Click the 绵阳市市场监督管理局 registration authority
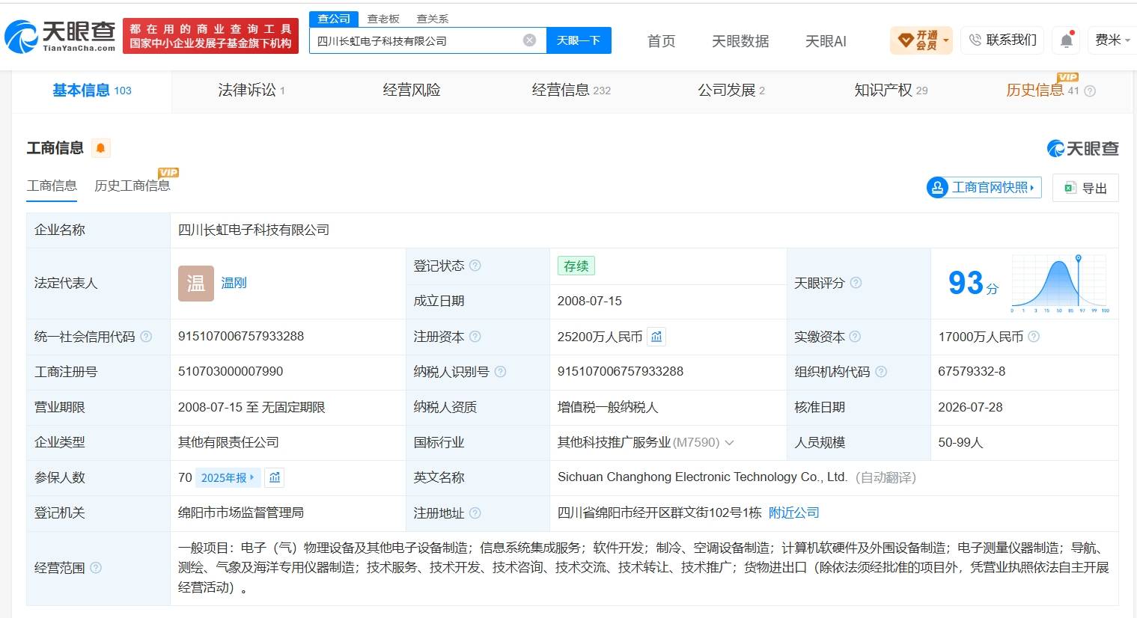The image size is (1137, 618). [x=241, y=513]
